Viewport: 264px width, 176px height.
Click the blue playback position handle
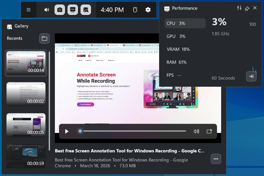point(80,131)
